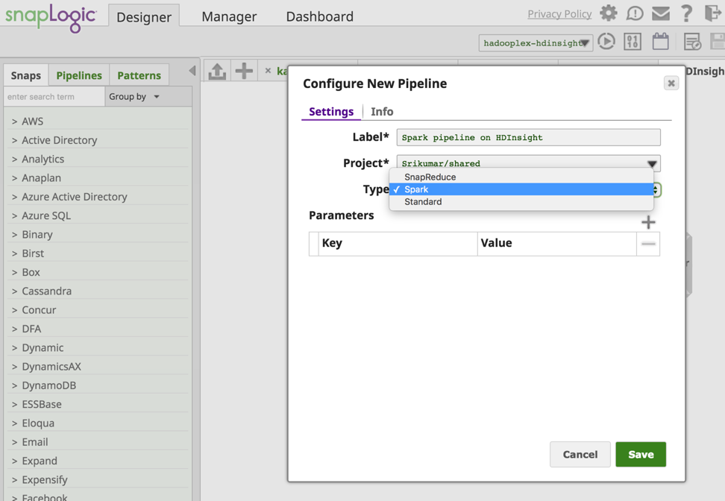Choose SnapReduce pipeline type option

coord(521,177)
